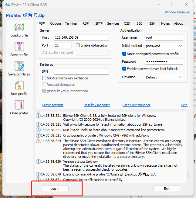
Task: Switch to the SFTP tab
Action: (x=99, y=23)
